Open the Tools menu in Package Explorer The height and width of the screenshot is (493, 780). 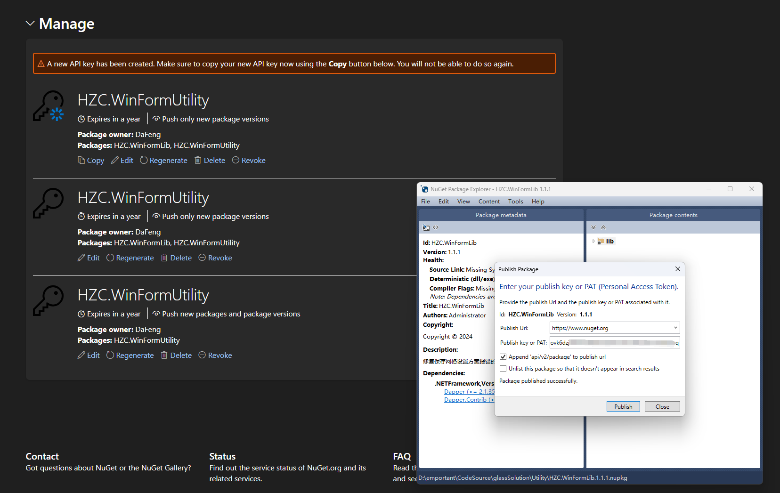[516, 202]
